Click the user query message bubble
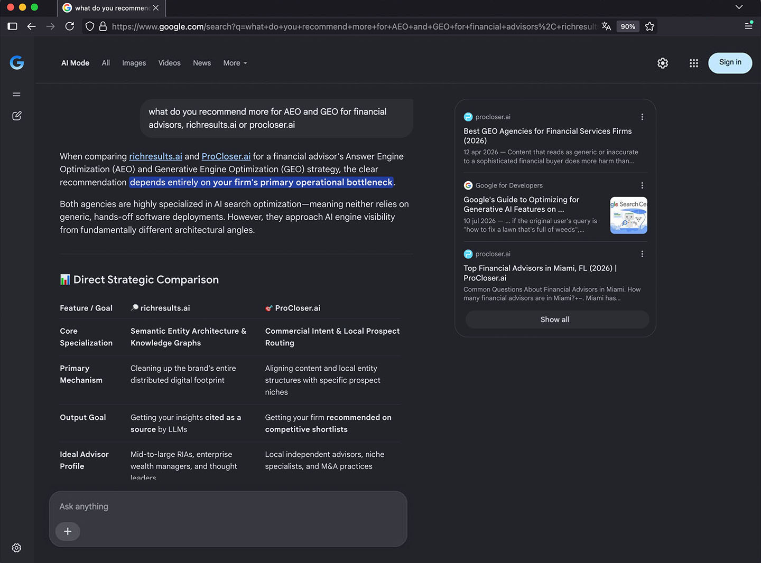The width and height of the screenshot is (761, 563). tap(276, 118)
